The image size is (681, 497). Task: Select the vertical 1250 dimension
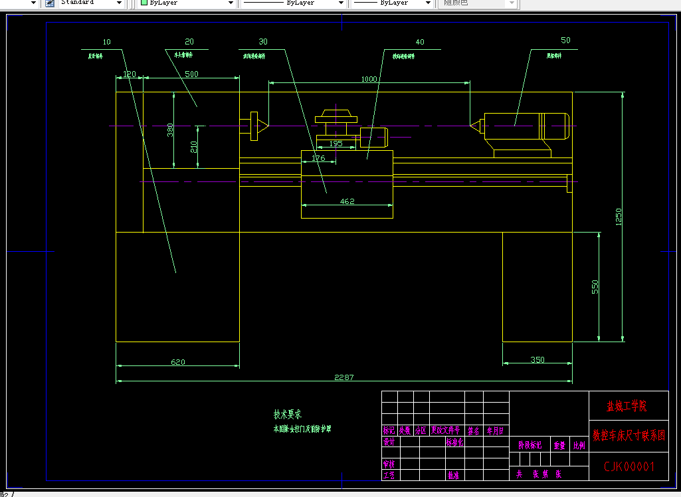click(619, 217)
